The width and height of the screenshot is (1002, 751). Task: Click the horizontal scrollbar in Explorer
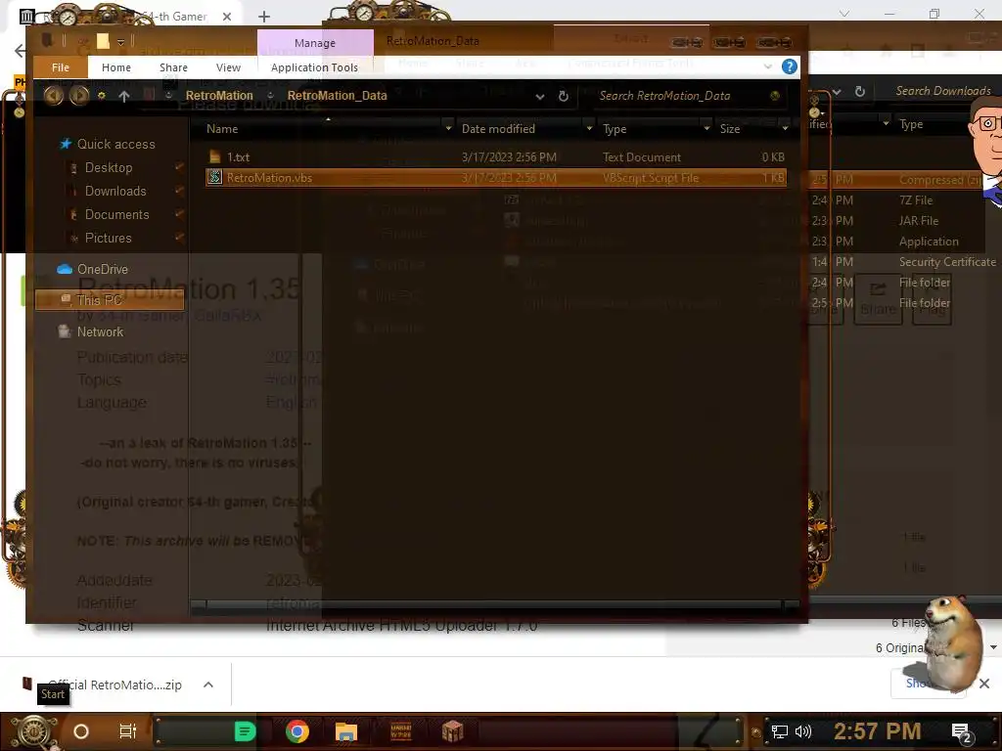(493, 604)
